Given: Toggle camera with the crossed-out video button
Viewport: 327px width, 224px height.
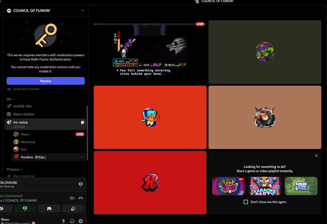Looking at the screenshot, I should coord(3,208).
